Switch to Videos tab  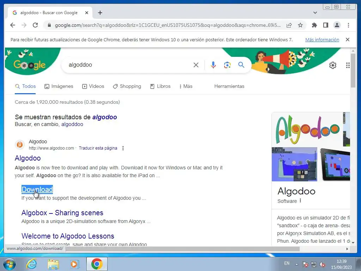[93, 86]
